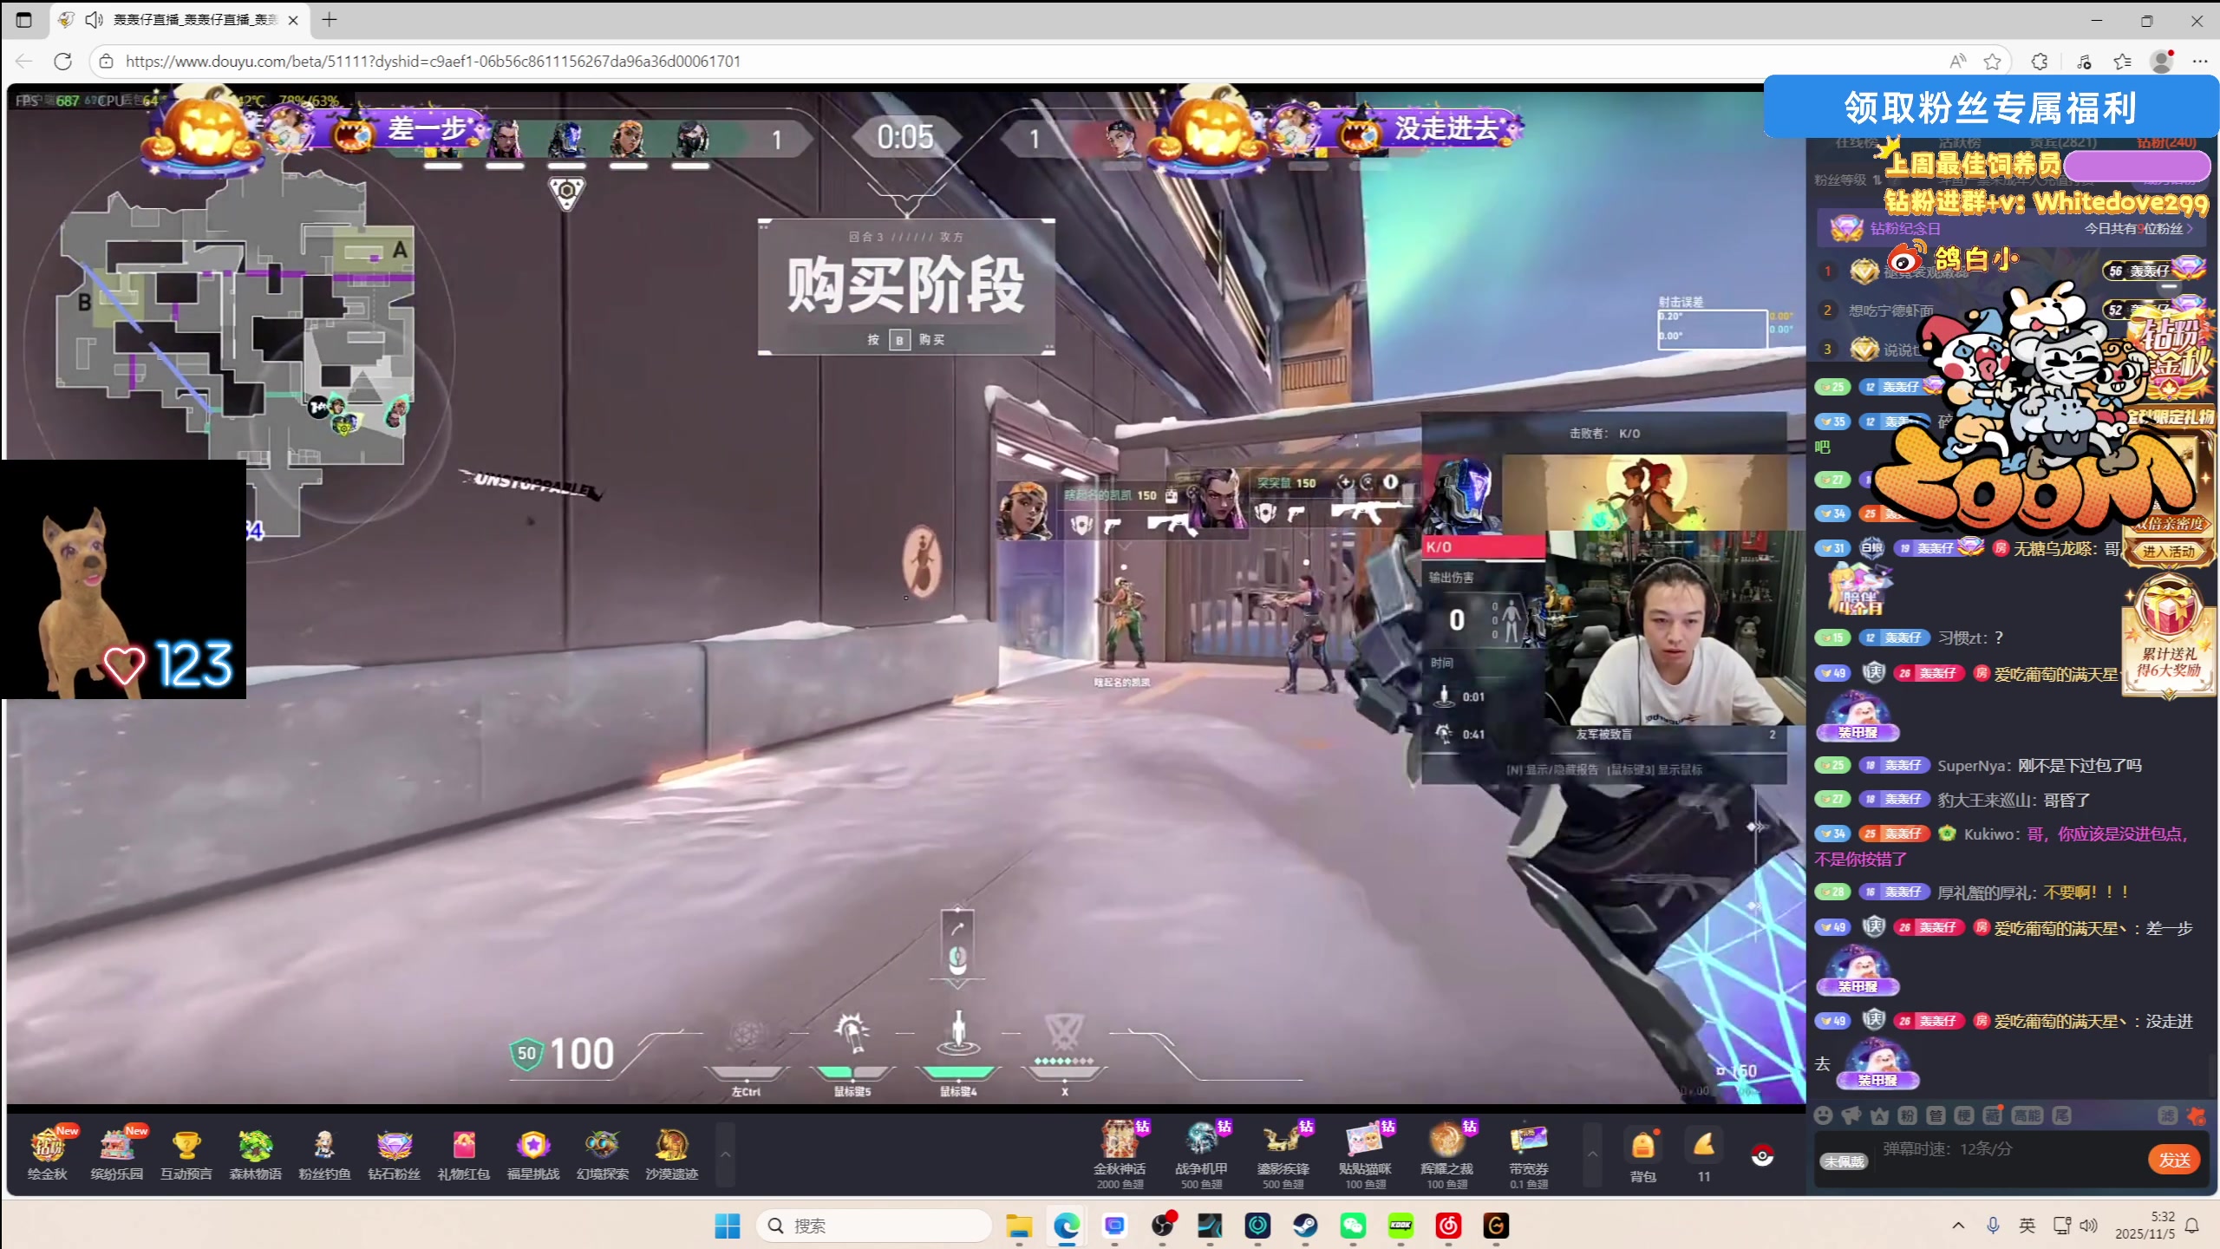Select the 未佩戴 badge selector
Screen dimensions: 2220x1249
point(1844,1161)
